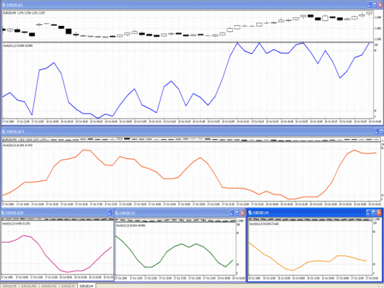Click the EURUSD,M5 price header text in chart

click(24, 13)
